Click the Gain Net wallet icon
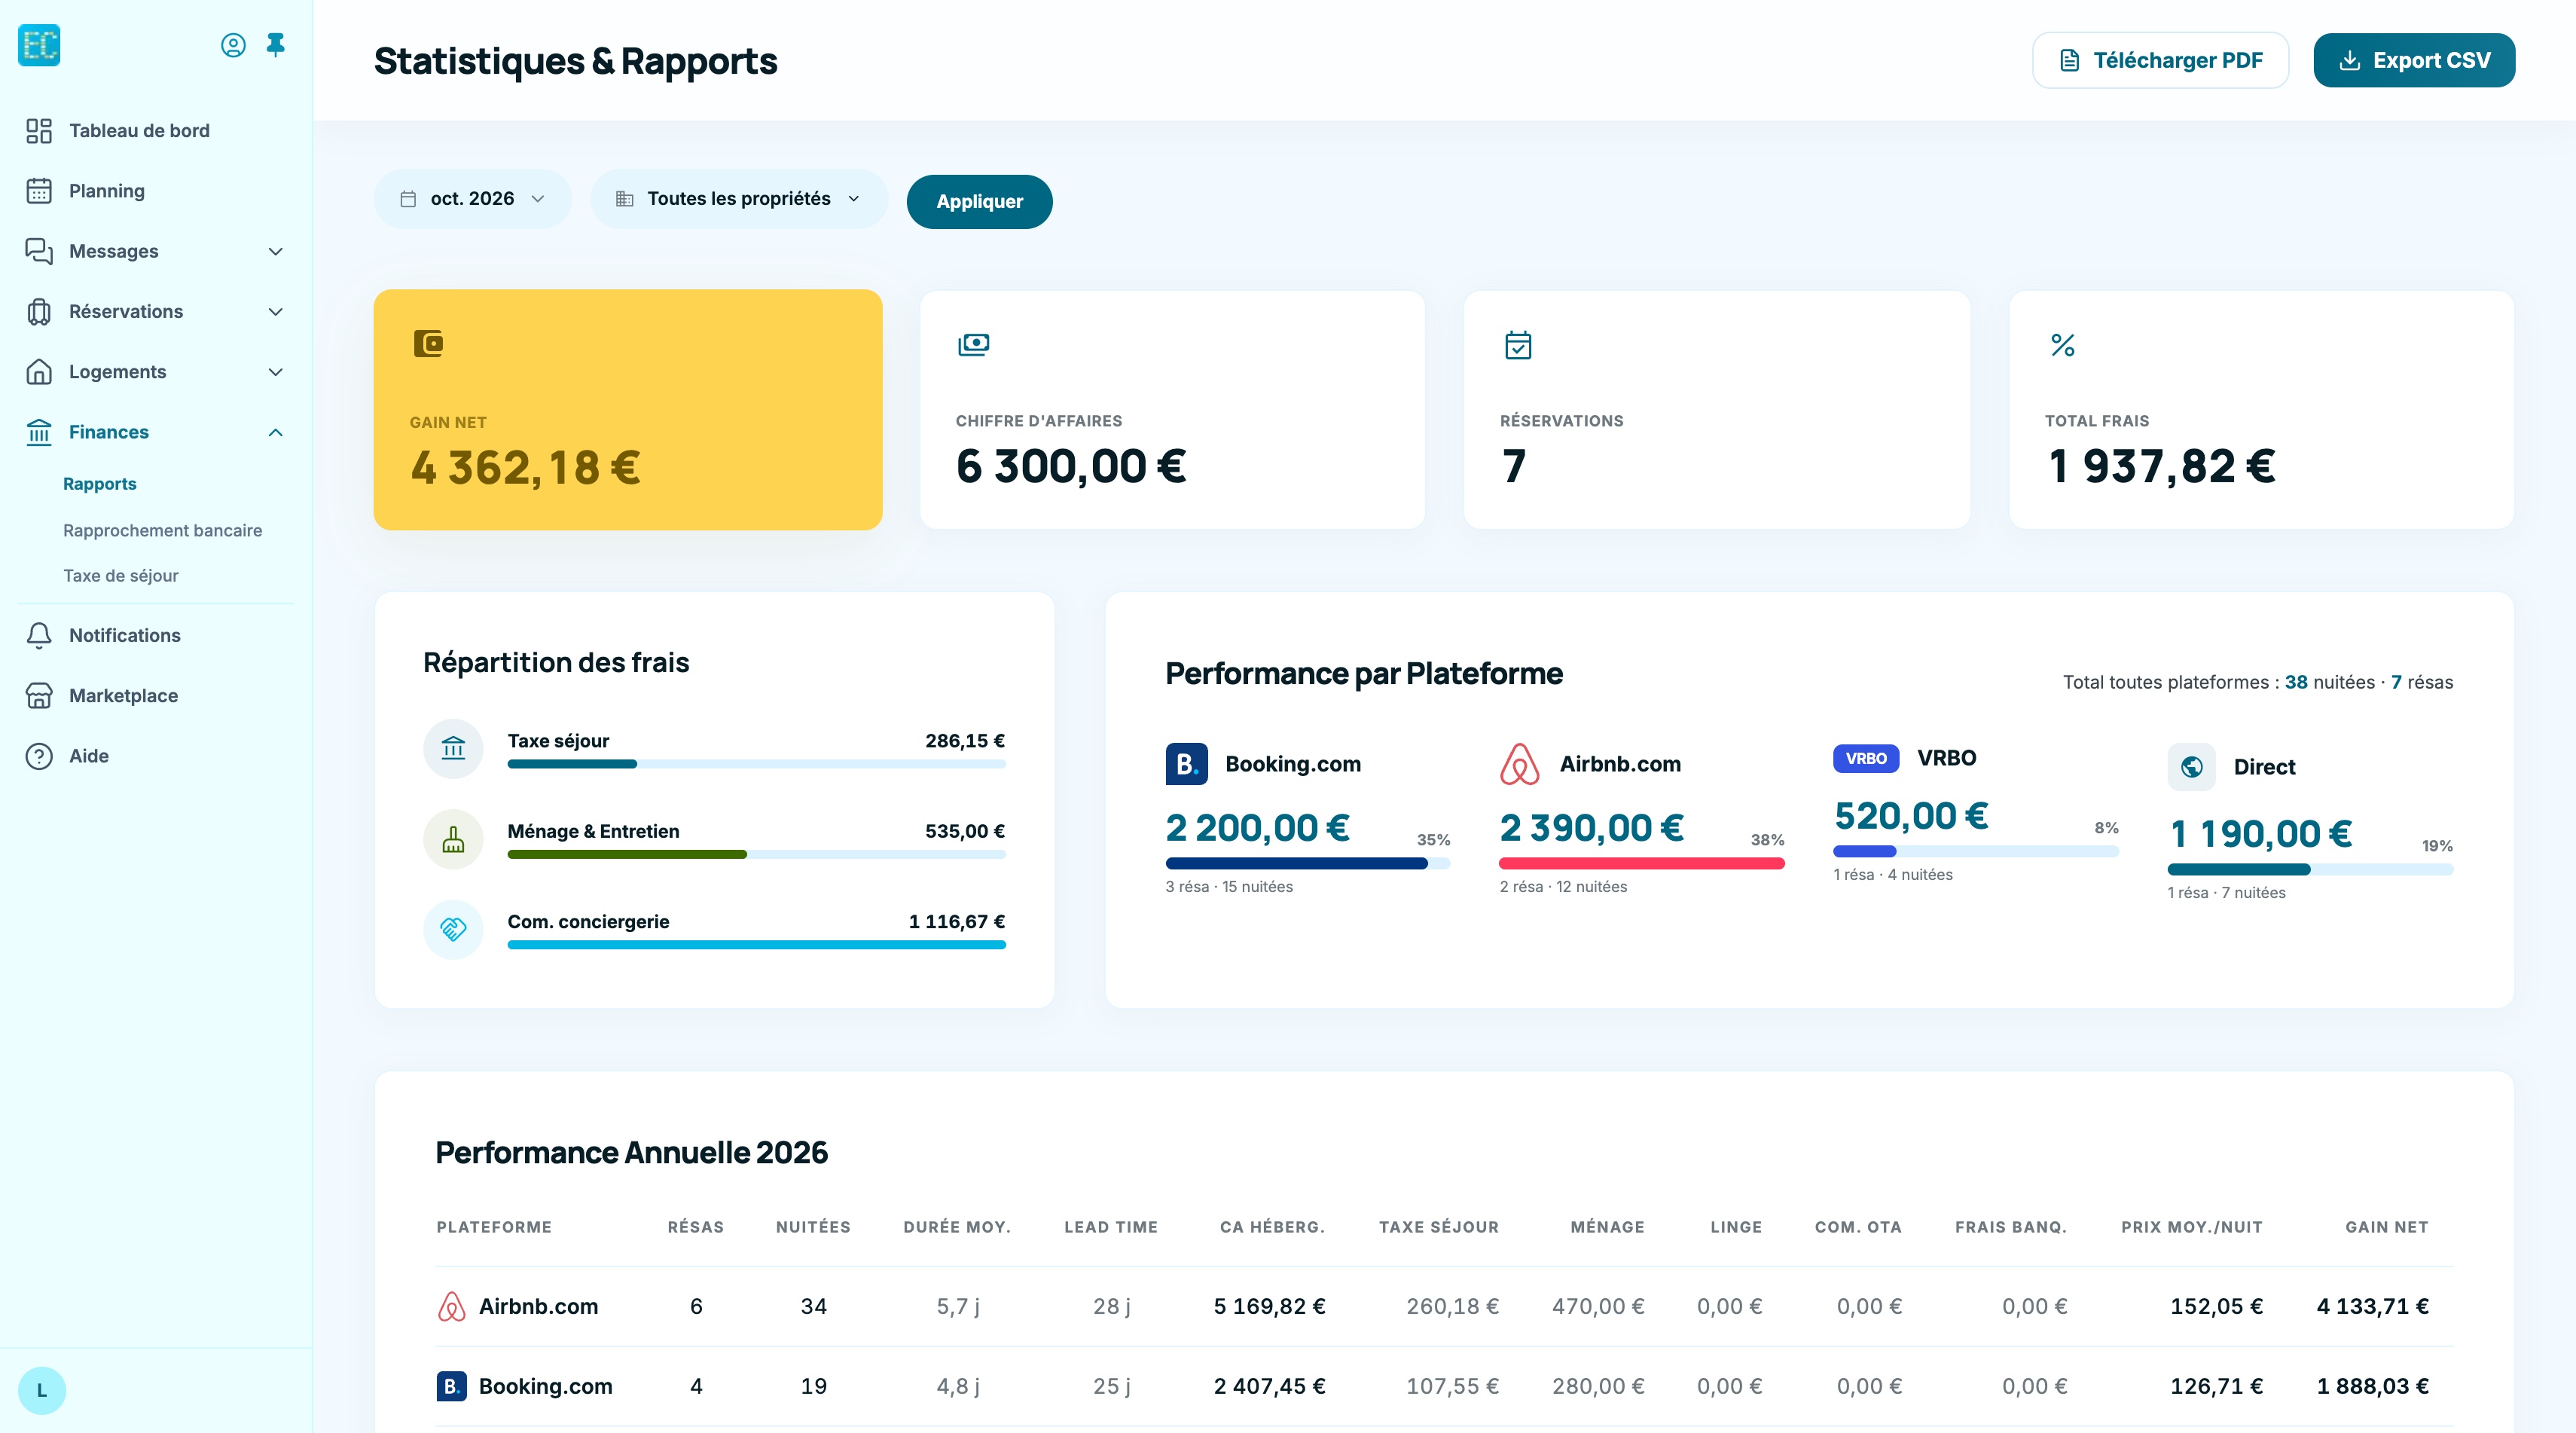Screen dimensions: 2576x1433 click(x=428, y=344)
